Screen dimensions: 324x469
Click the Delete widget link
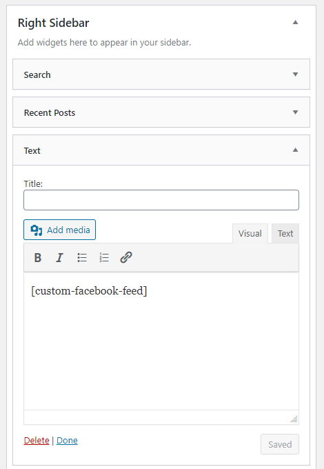[37, 440]
